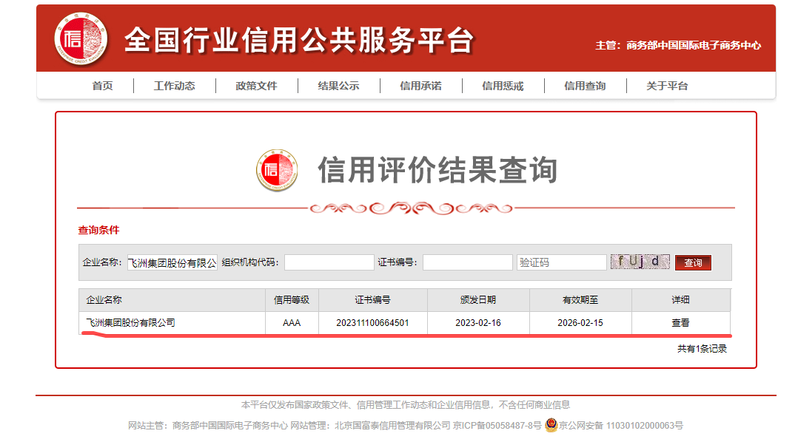Switch to the 信用查询 tab
This screenshot has height=442, width=798.
coord(585,86)
